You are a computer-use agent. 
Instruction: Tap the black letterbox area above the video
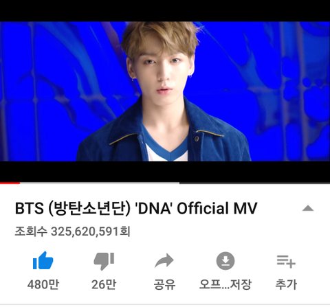[165, 11]
